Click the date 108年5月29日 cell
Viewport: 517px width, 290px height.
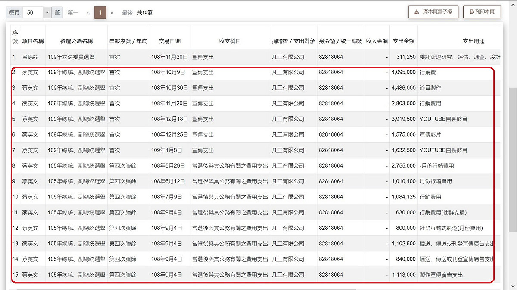pos(168,165)
